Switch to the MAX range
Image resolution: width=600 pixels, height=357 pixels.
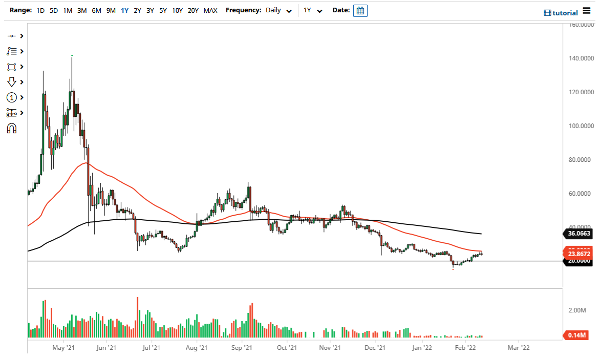(x=210, y=10)
